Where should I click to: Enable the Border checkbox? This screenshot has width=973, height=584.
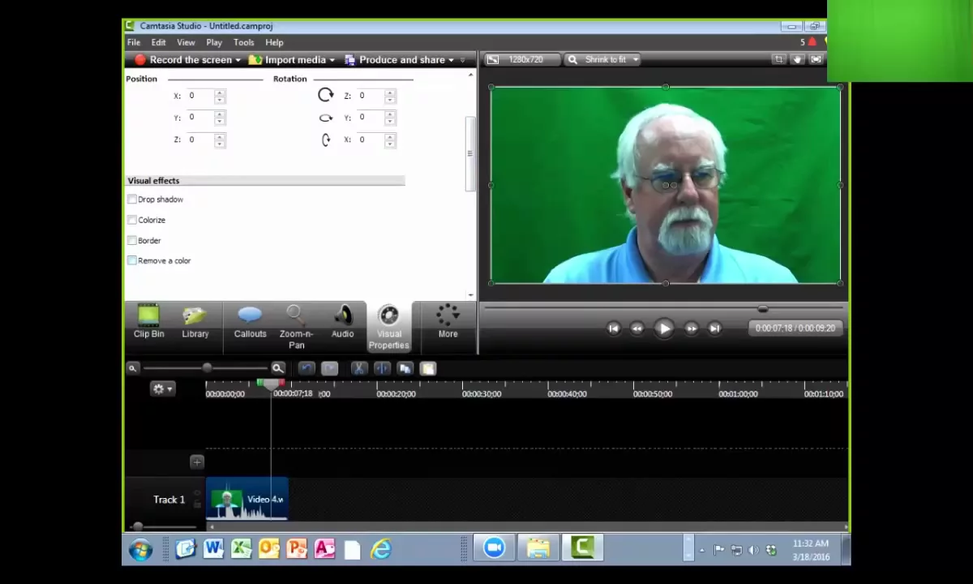click(132, 241)
